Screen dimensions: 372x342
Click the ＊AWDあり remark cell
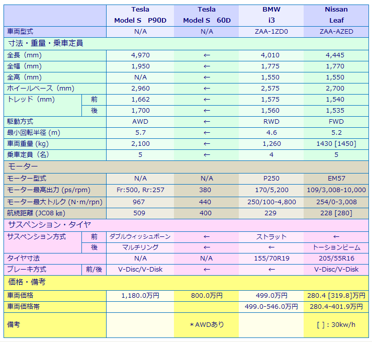[207, 325]
